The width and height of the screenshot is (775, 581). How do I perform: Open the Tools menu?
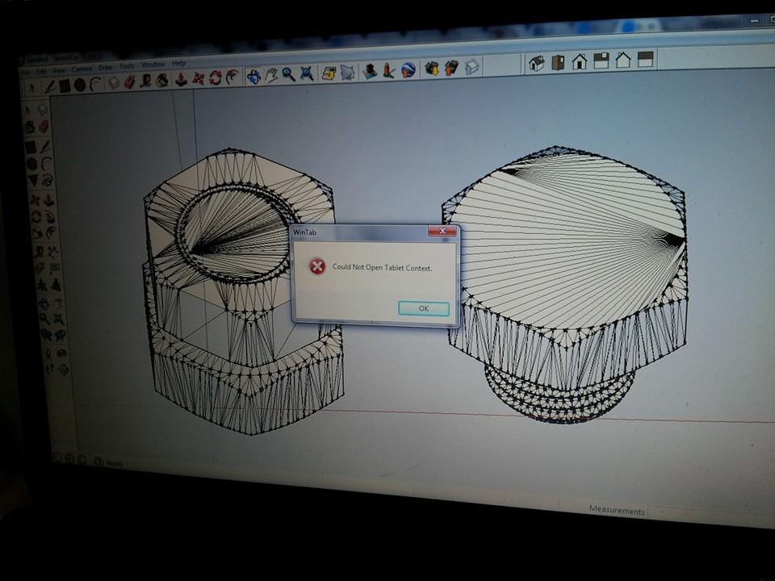pos(127,65)
